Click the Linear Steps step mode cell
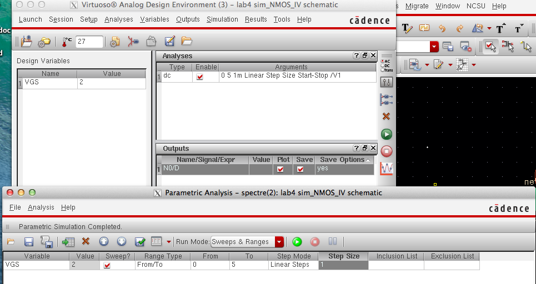This screenshot has width=536, height=284. (293, 265)
